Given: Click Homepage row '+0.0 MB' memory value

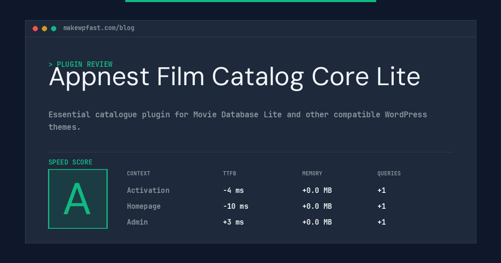Looking at the screenshot, I should click(x=317, y=206).
